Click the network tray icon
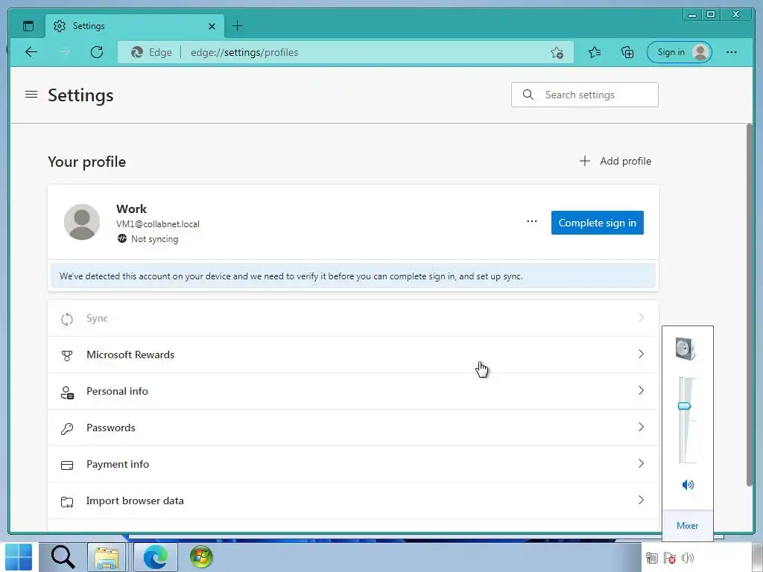This screenshot has height=572, width=763. point(652,558)
